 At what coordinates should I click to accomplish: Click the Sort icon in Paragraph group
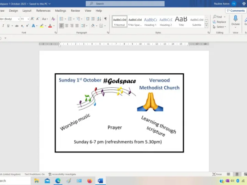99,19
